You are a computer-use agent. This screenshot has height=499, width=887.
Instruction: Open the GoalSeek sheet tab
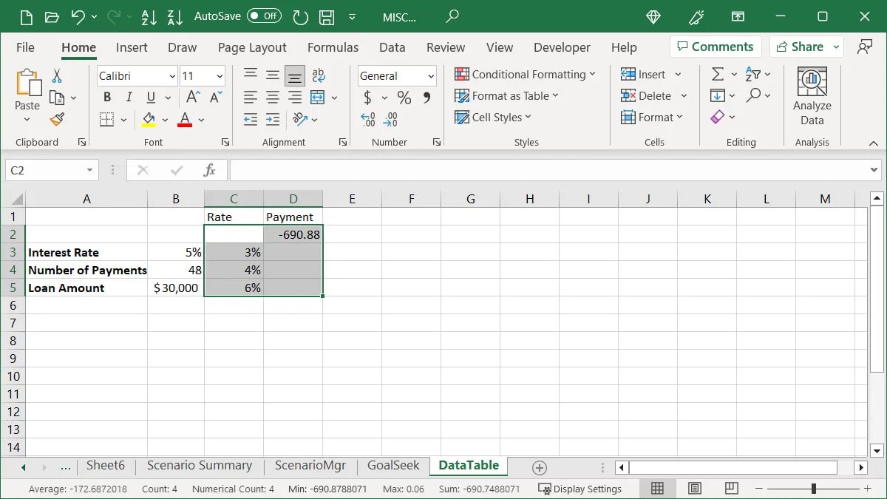(x=392, y=466)
